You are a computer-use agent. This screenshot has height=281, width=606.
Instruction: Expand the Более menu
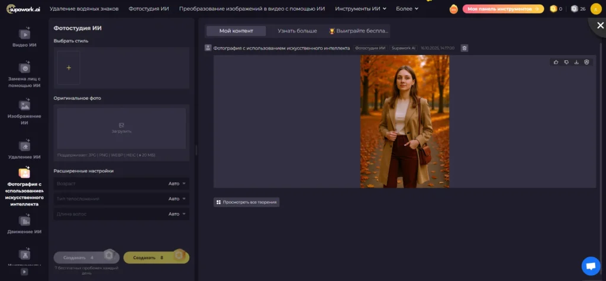point(407,8)
